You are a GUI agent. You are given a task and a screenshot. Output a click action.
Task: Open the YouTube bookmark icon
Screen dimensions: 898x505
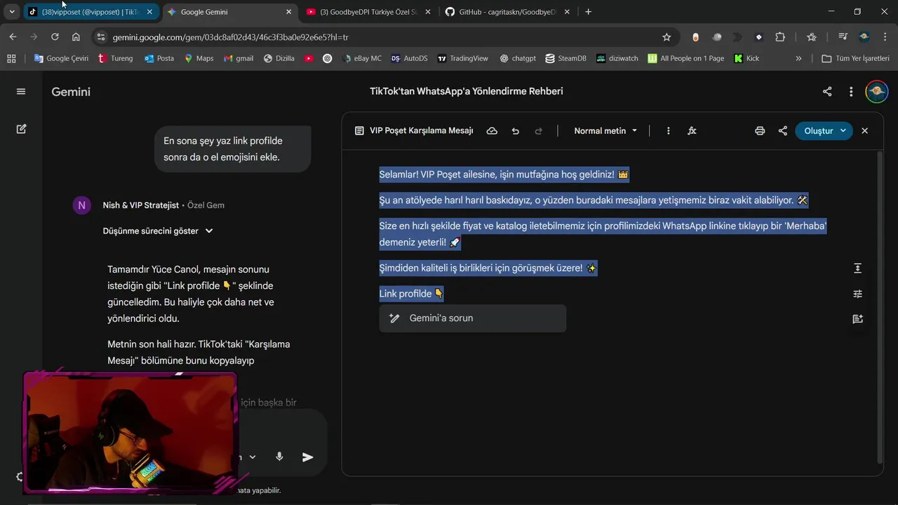309,58
